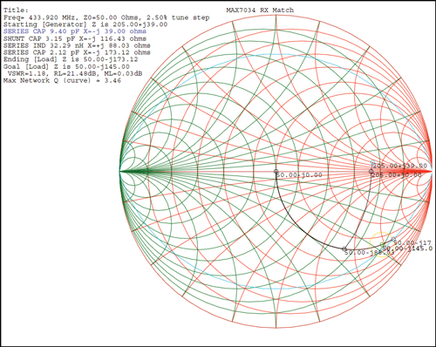Click the Max Network Q text line
This screenshot has height=347, width=436.
click(62, 80)
